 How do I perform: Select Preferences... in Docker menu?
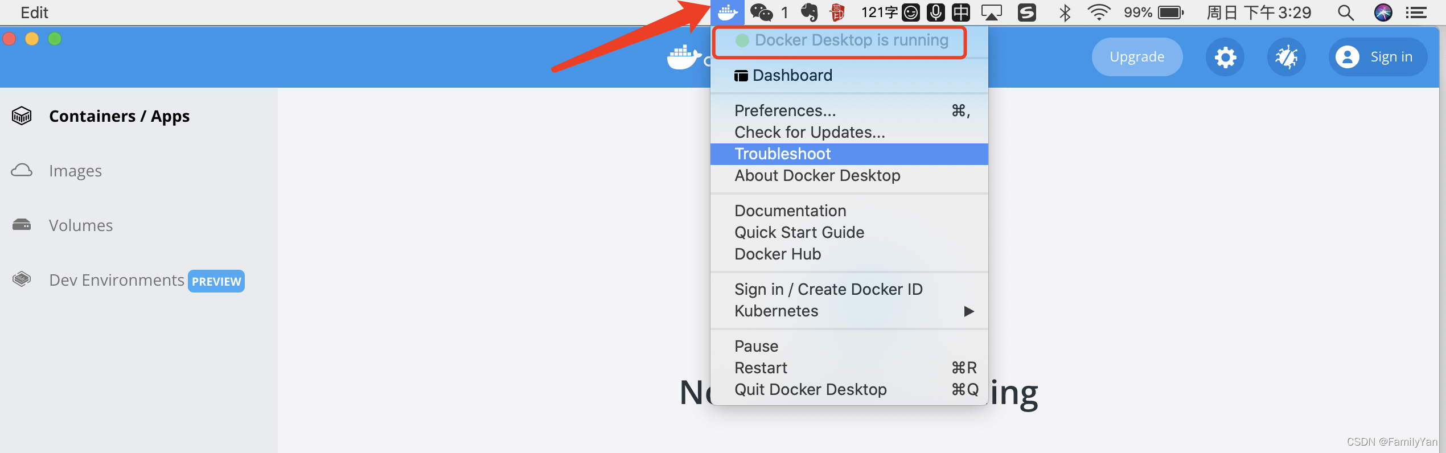pyautogui.click(x=849, y=110)
